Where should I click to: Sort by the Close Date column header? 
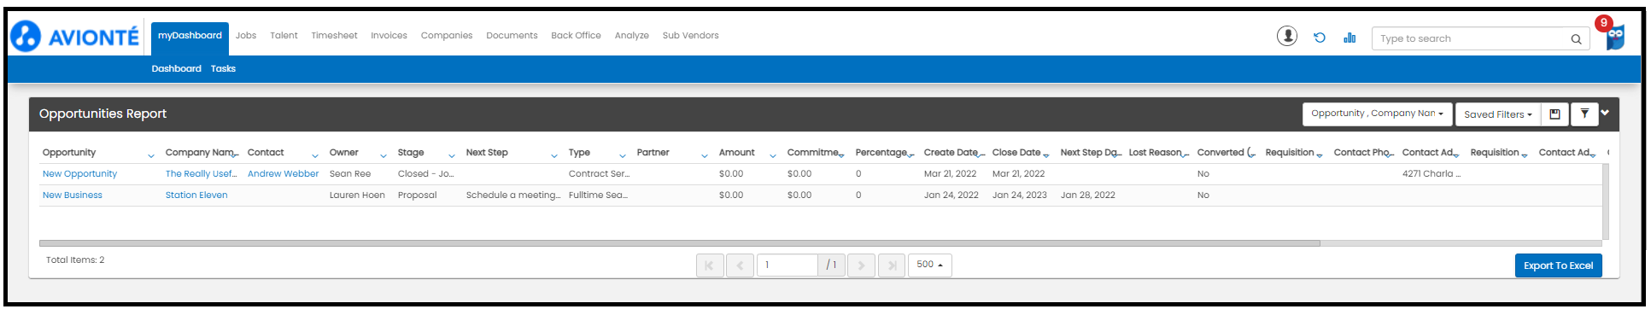tap(1016, 153)
